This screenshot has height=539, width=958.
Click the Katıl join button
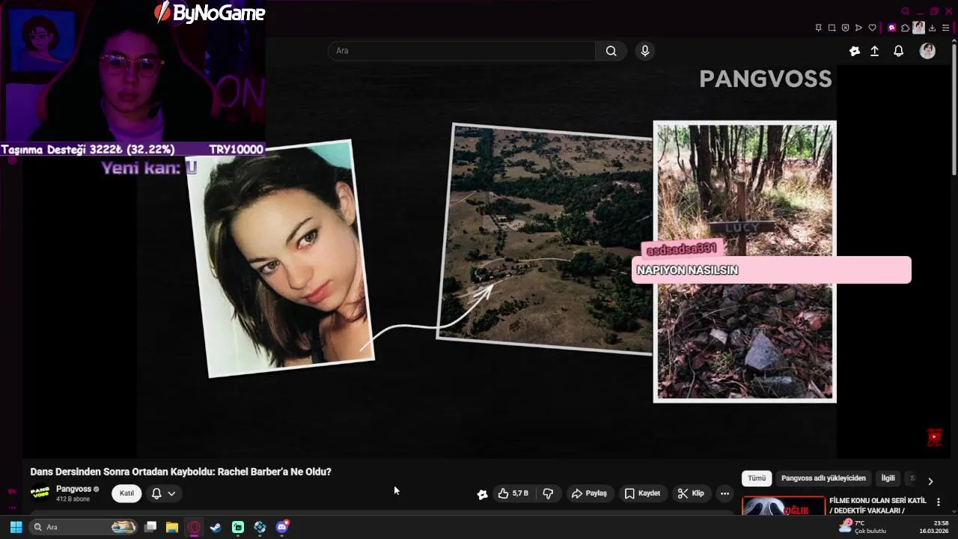pos(126,493)
